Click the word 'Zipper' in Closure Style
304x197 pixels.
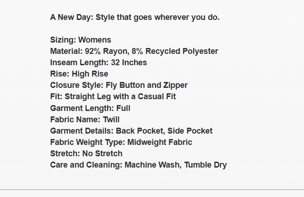(x=176, y=85)
